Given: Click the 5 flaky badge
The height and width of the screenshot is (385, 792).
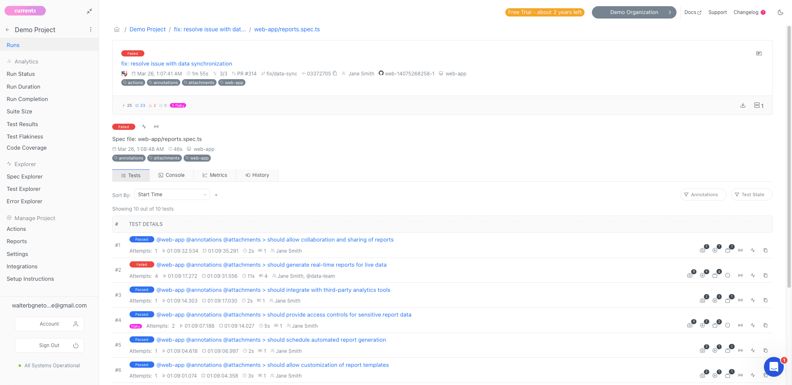Looking at the screenshot, I should click(178, 106).
